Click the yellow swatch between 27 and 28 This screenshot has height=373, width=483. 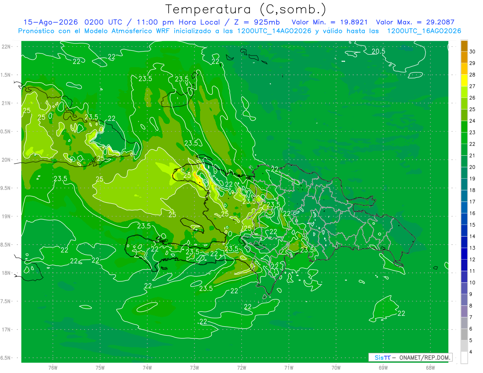point(464,80)
